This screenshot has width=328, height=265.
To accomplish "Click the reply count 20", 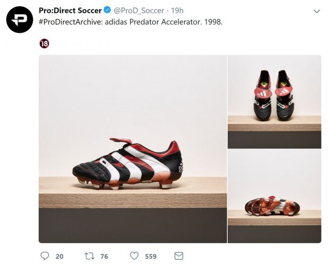I will 59,257.
